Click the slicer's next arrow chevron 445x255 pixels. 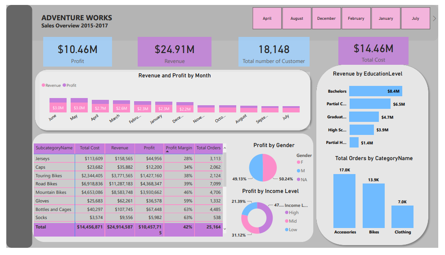click(434, 18)
